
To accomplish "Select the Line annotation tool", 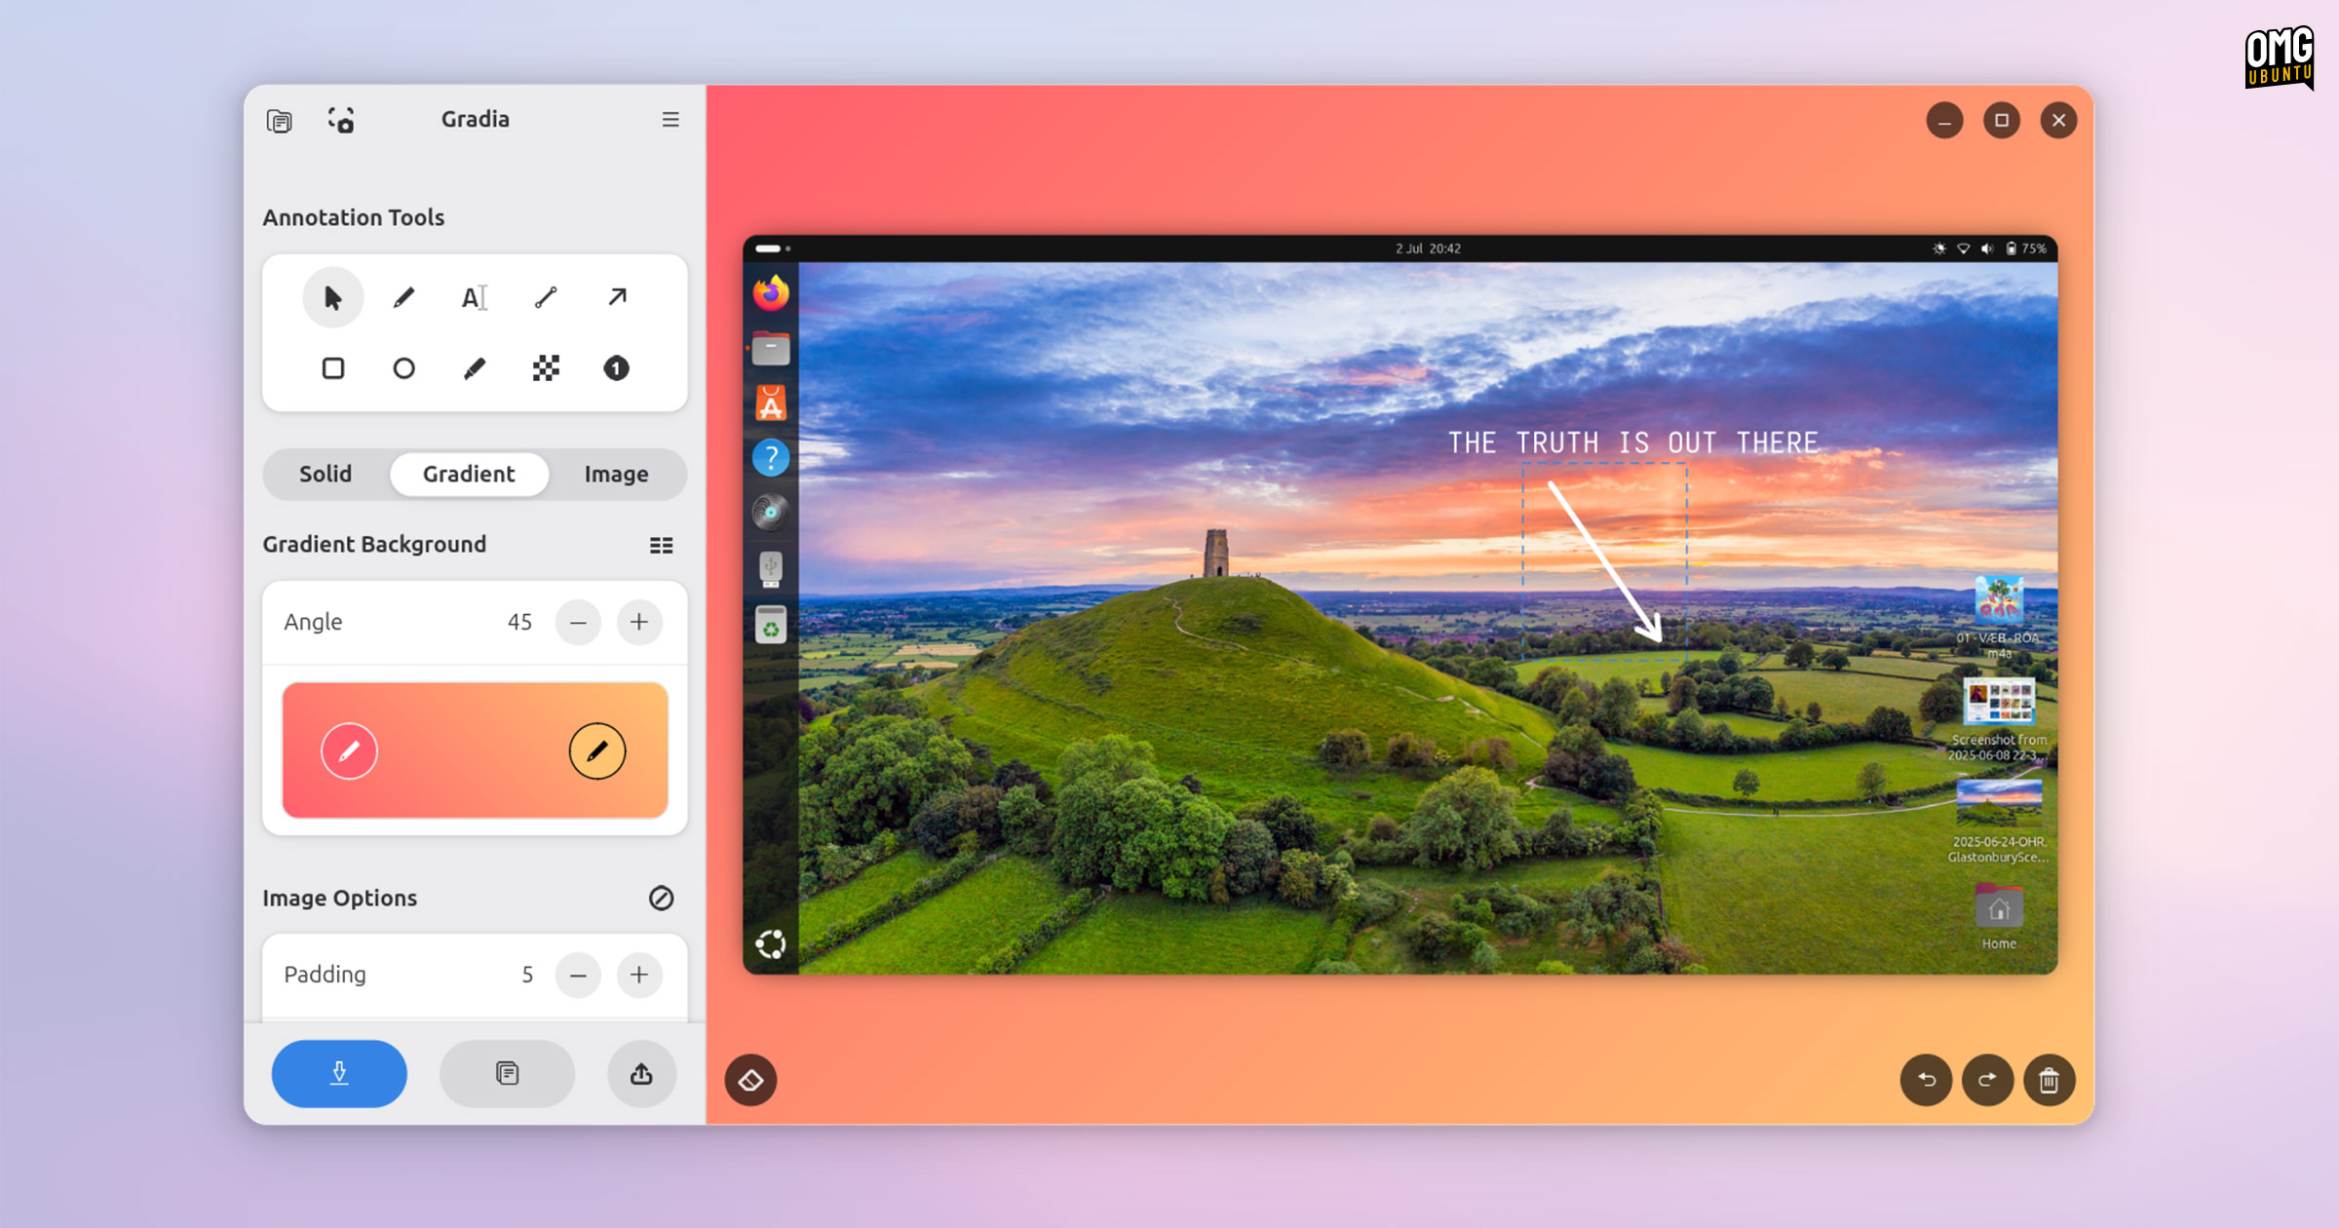I will (545, 297).
